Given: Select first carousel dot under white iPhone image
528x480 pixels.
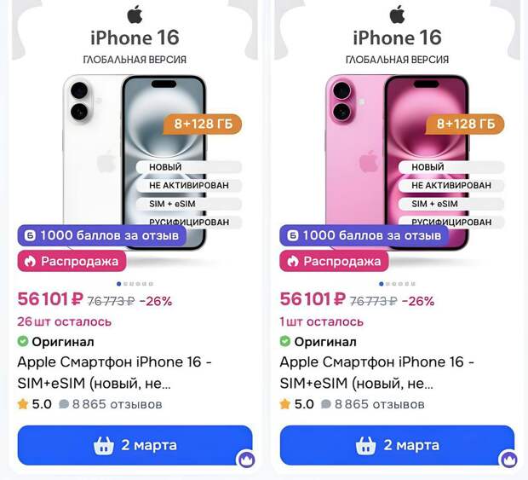Looking at the screenshot, I should click(x=118, y=284).
